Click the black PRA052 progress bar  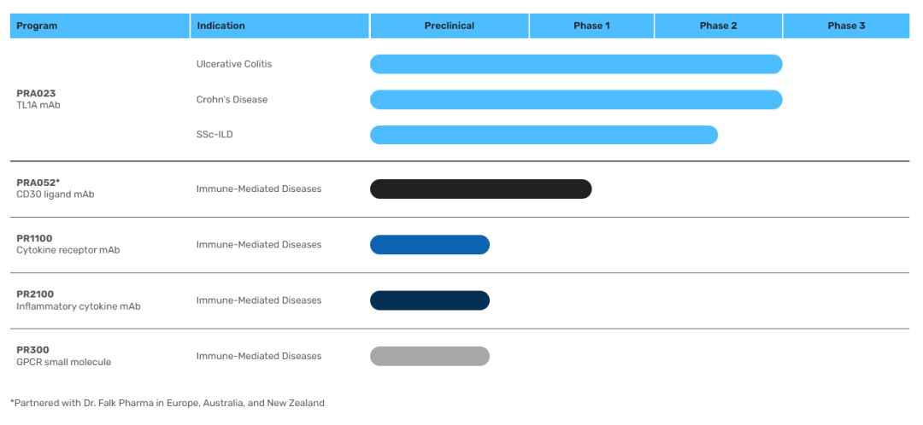pos(480,189)
